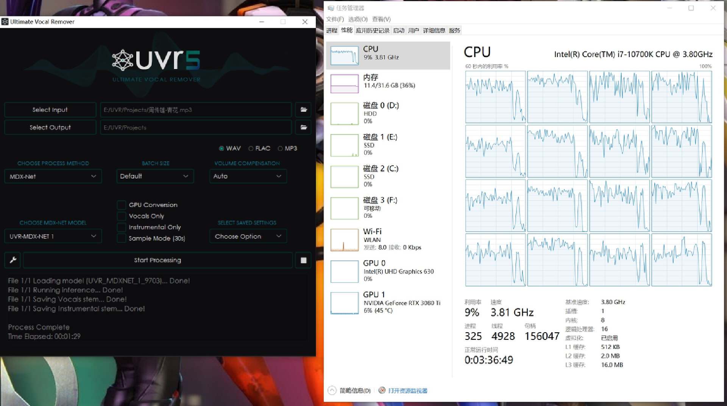This screenshot has height=406, width=727.
Task: Click the Select Output button
Action: point(50,127)
